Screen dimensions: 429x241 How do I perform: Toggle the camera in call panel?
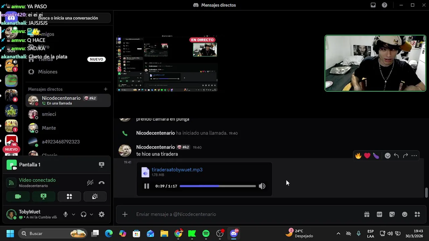tap(18, 196)
